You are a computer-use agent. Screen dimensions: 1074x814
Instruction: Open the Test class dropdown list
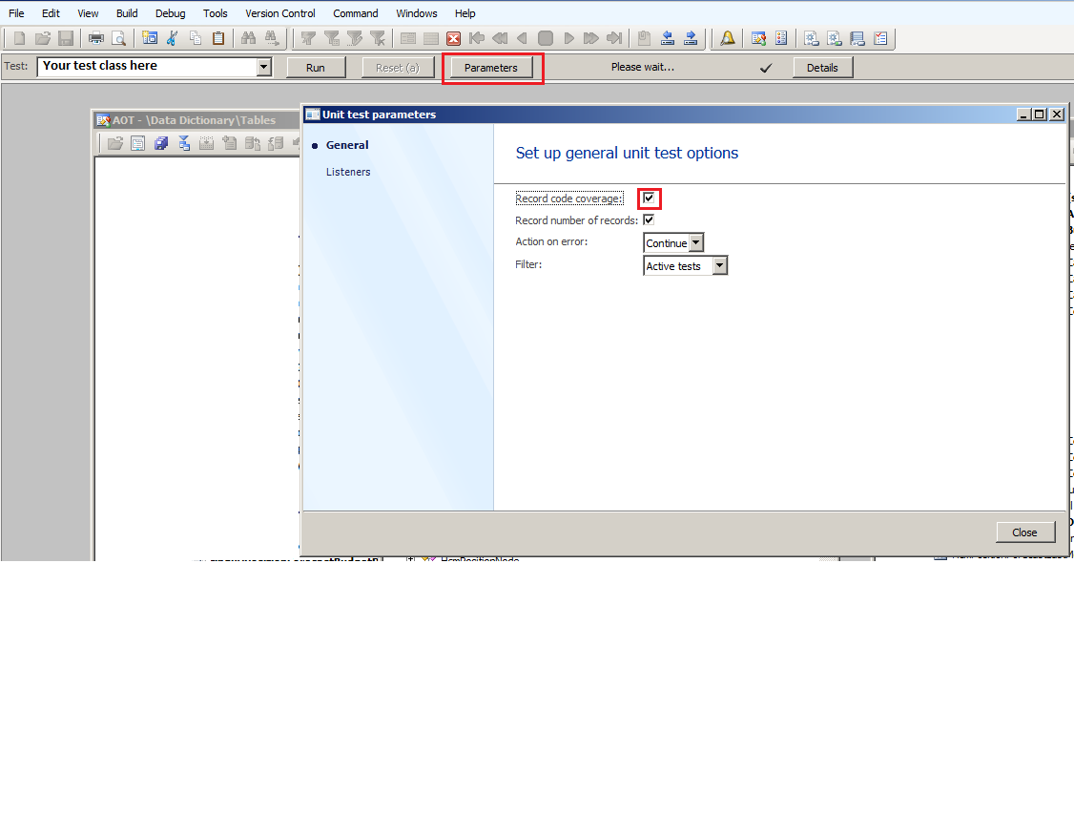click(264, 67)
